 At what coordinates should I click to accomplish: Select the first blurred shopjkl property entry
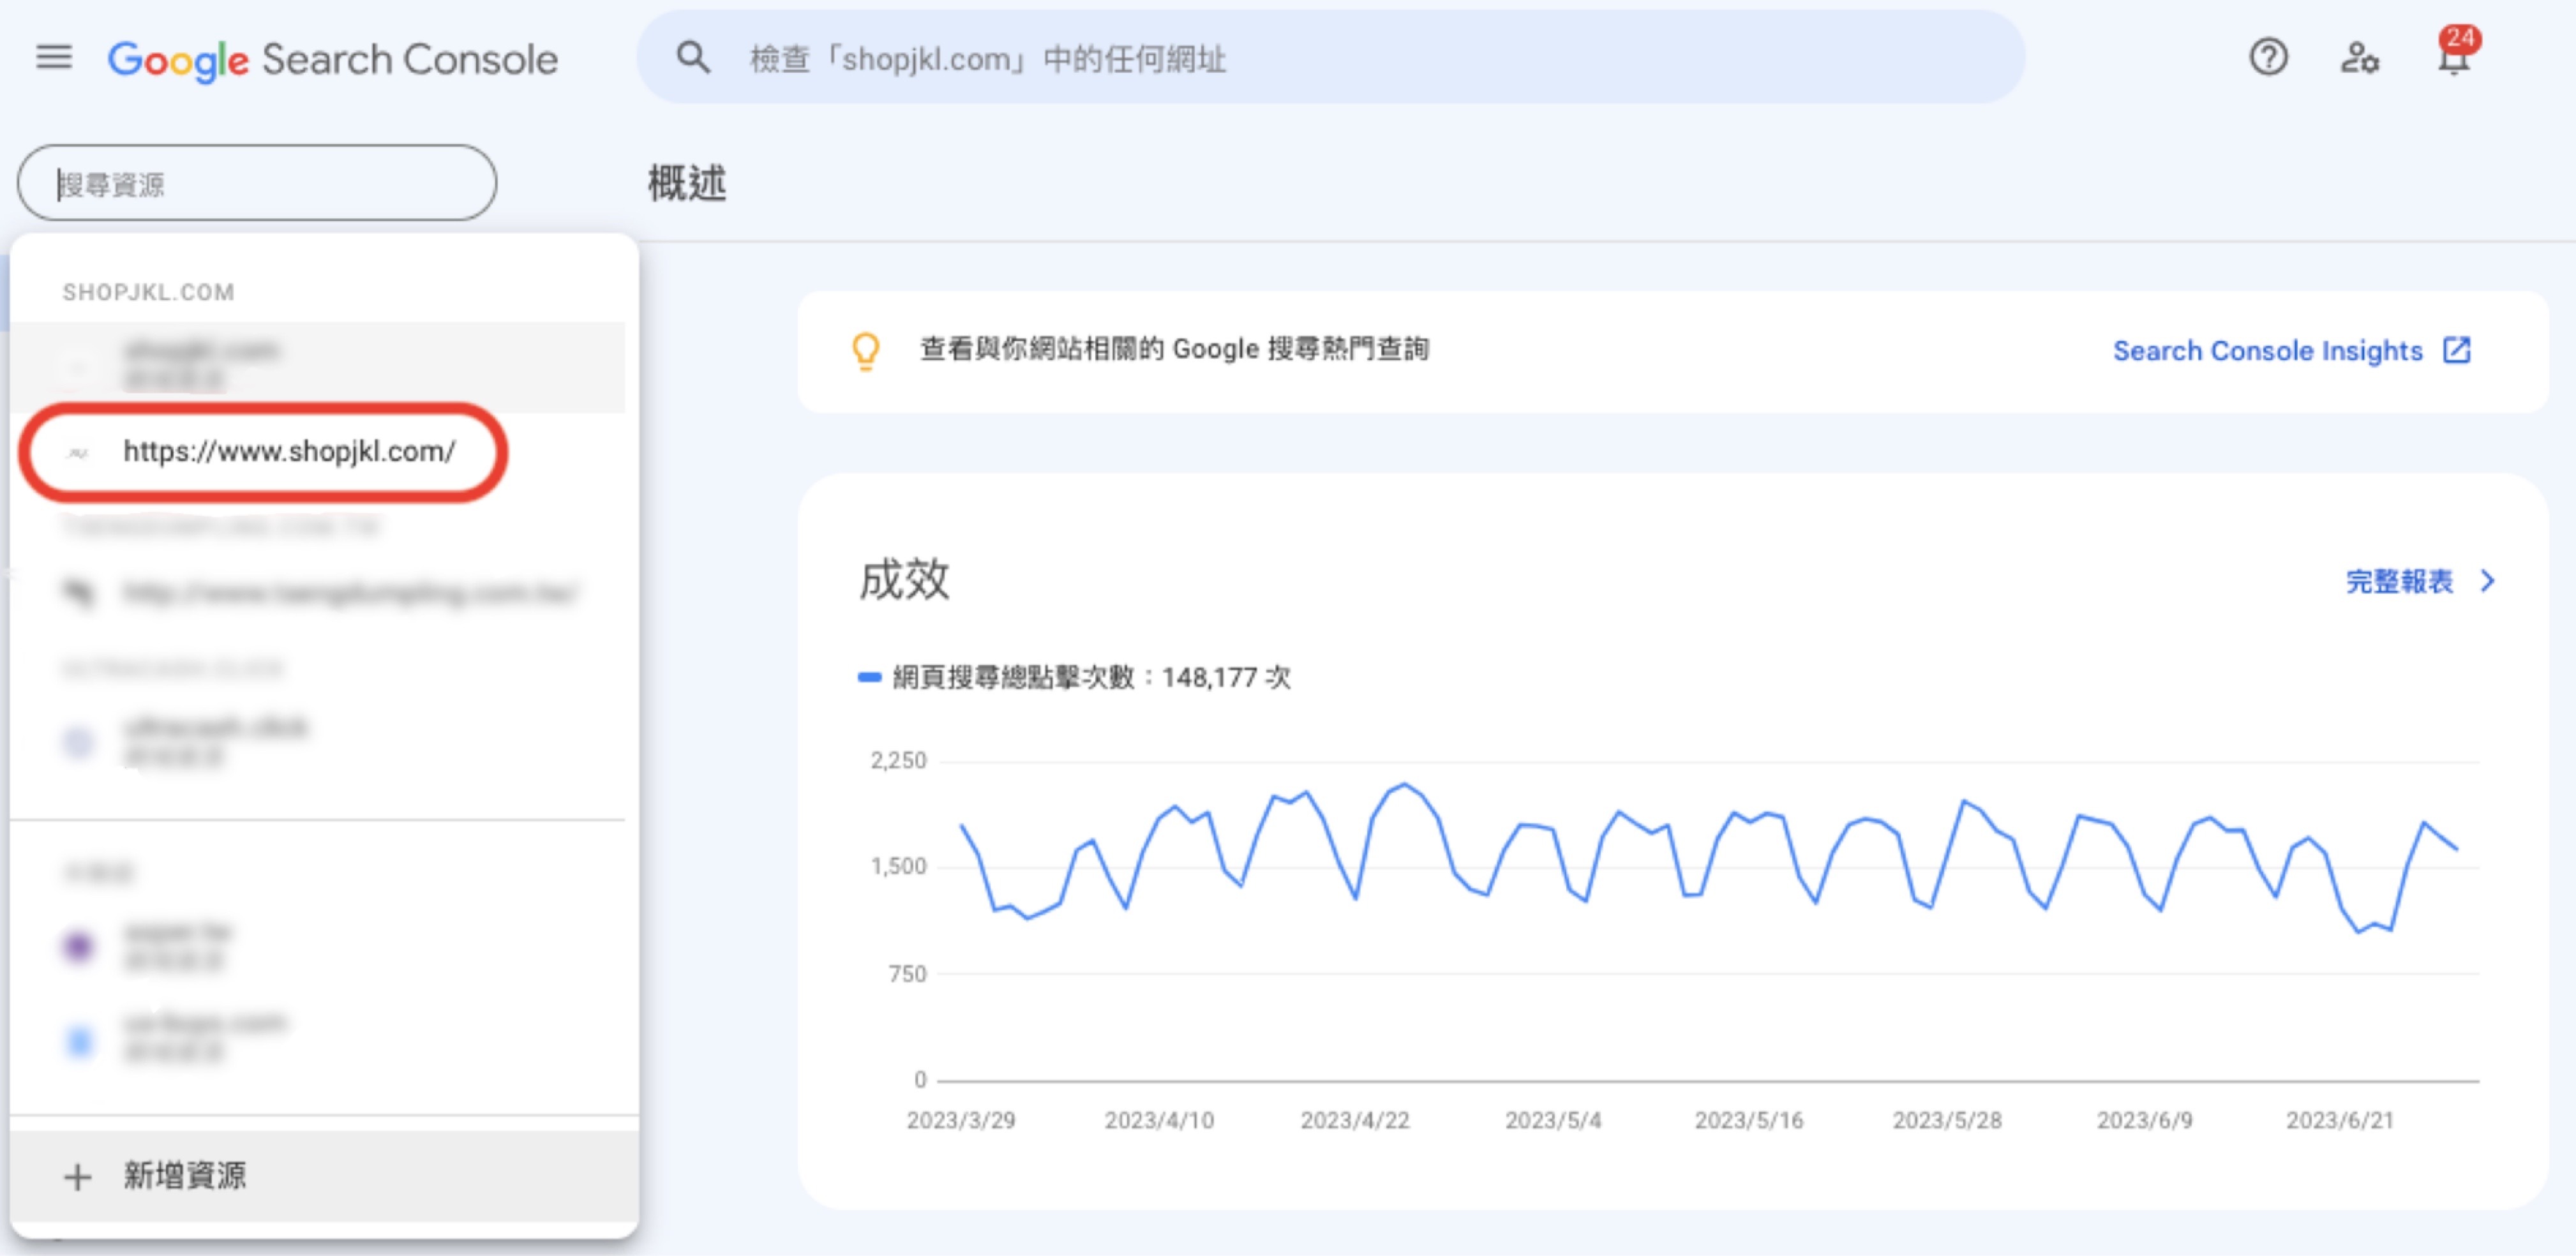click(x=200, y=365)
